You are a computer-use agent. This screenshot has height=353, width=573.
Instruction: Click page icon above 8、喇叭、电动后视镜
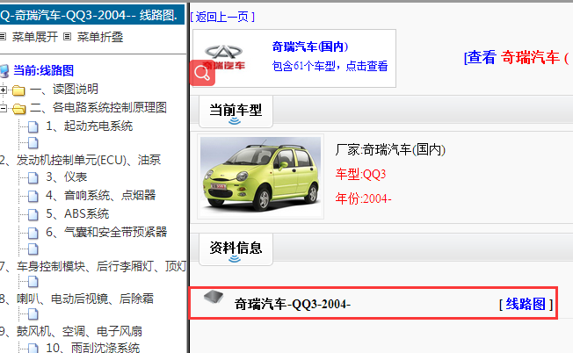pyautogui.click(x=33, y=282)
